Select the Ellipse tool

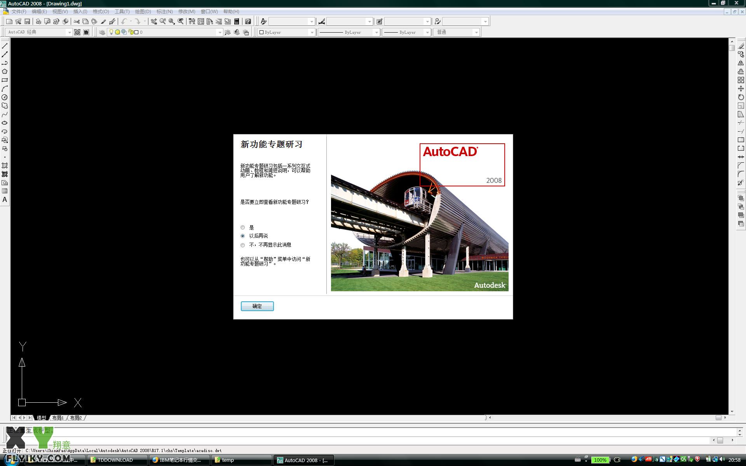point(5,123)
